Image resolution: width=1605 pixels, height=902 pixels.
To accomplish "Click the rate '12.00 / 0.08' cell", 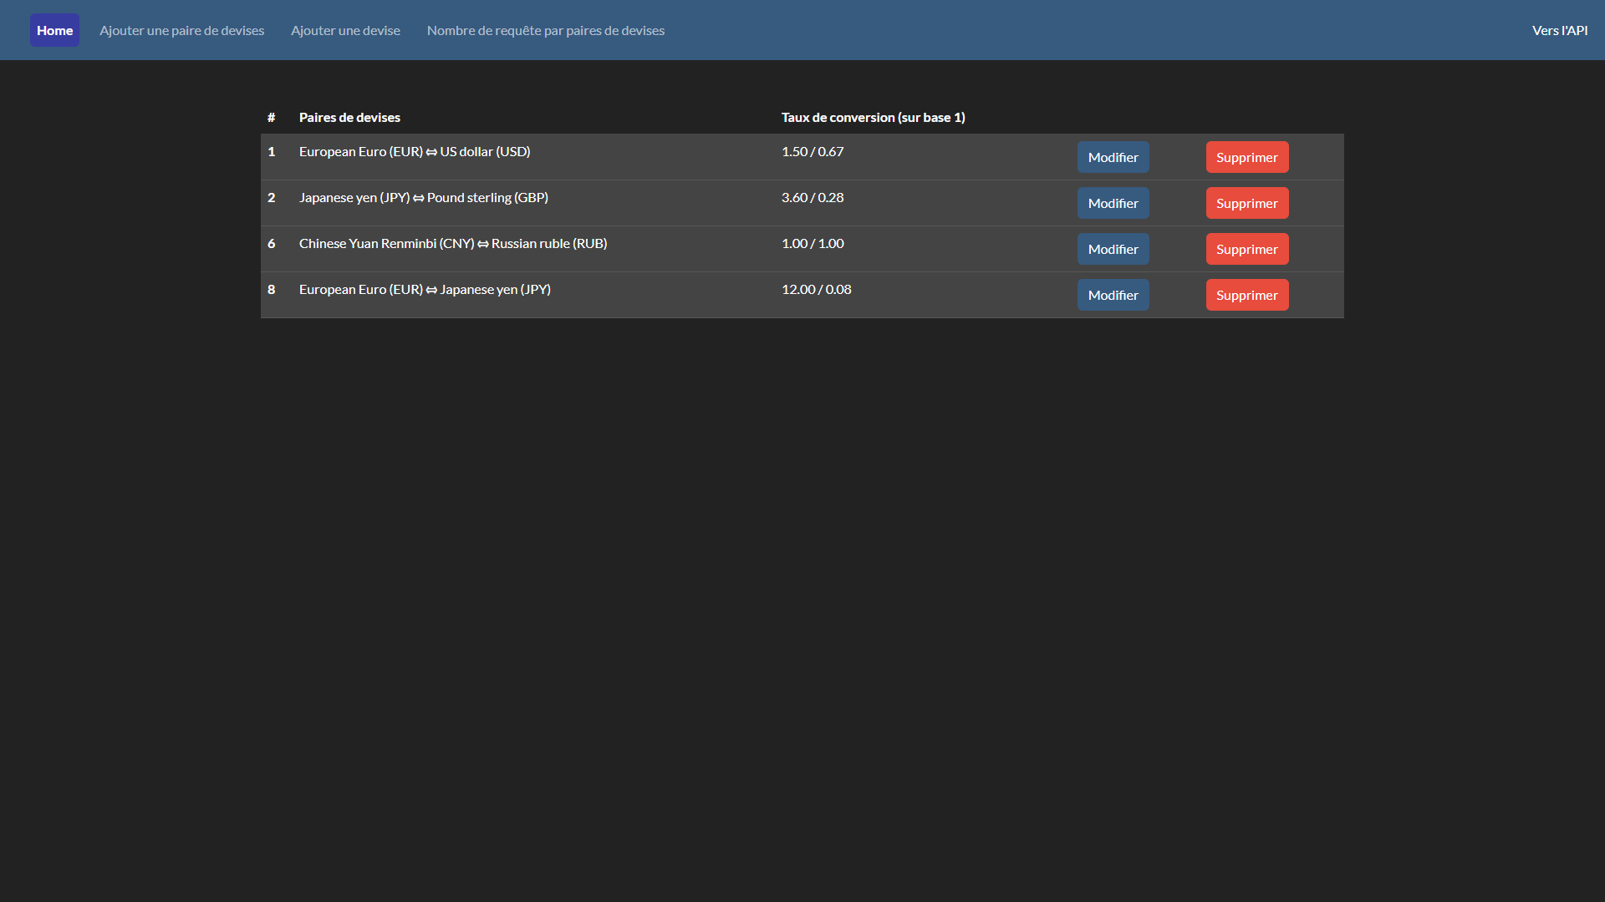I will click(x=816, y=289).
